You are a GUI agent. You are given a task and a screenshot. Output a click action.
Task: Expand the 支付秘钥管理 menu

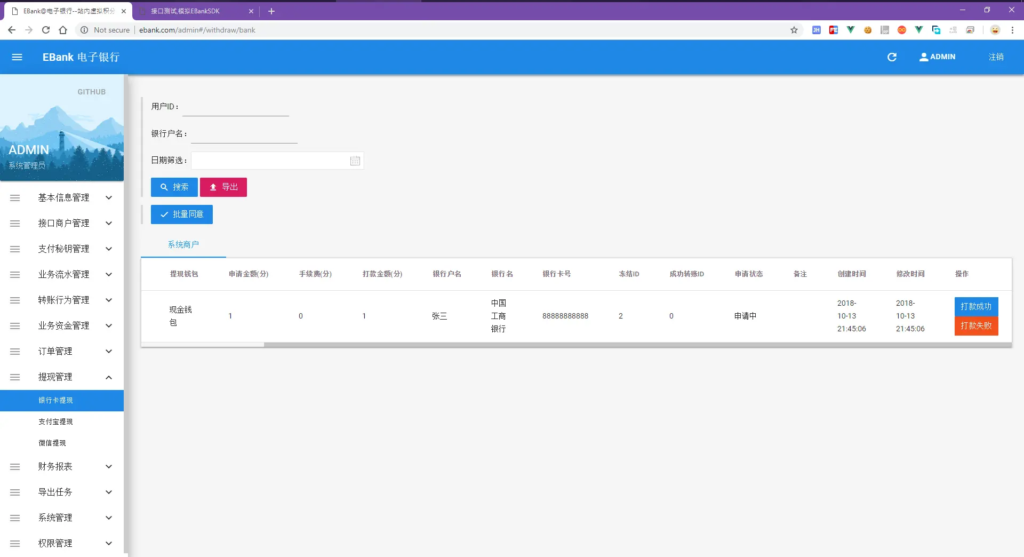(x=62, y=249)
